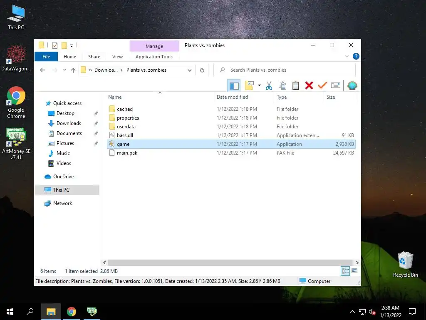The width and height of the screenshot is (426, 320).
Task: Open Quick access in navigation pane
Action: [x=67, y=103]
